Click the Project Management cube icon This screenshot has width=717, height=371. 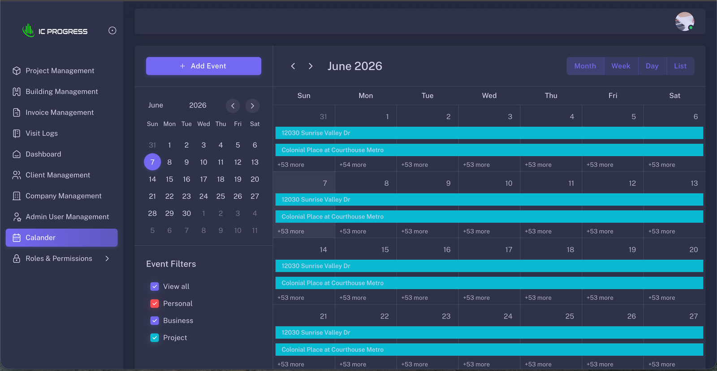click(x=17, y=71)
